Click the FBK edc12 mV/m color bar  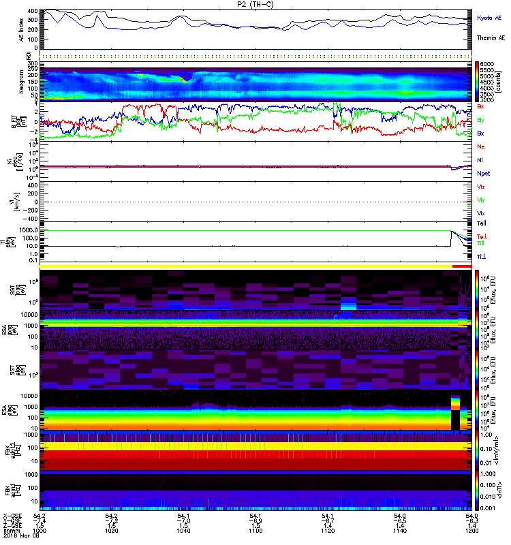(477, 450)
